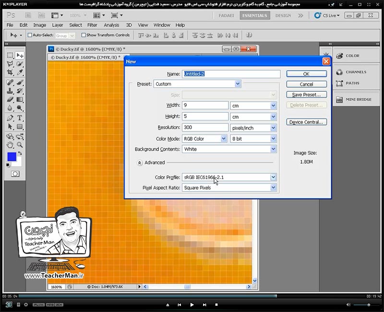Toggle Quick Mask mode
The height and width of the screenshot is (312, 384).
coord(15,174)
